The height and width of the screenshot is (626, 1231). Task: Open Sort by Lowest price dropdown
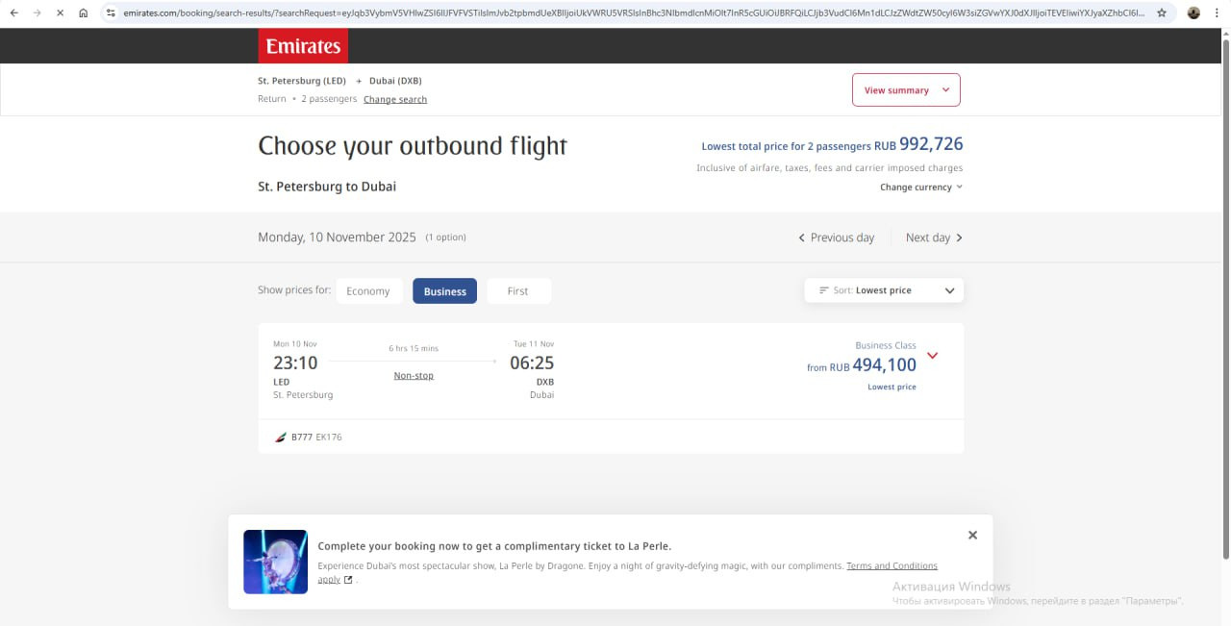(884, 290)
